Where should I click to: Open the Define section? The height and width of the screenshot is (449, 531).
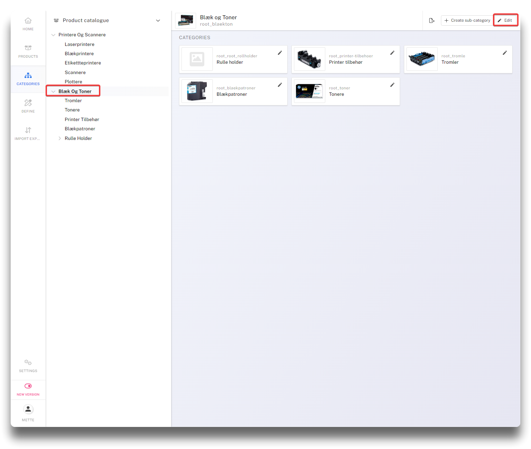[x=28, y=106]
